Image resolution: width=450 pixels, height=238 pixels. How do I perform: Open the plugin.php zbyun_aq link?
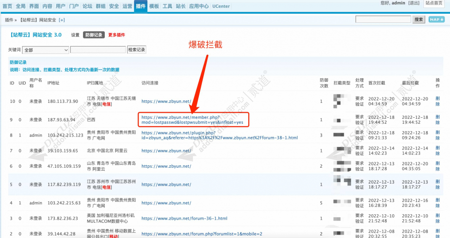point(220,135)
